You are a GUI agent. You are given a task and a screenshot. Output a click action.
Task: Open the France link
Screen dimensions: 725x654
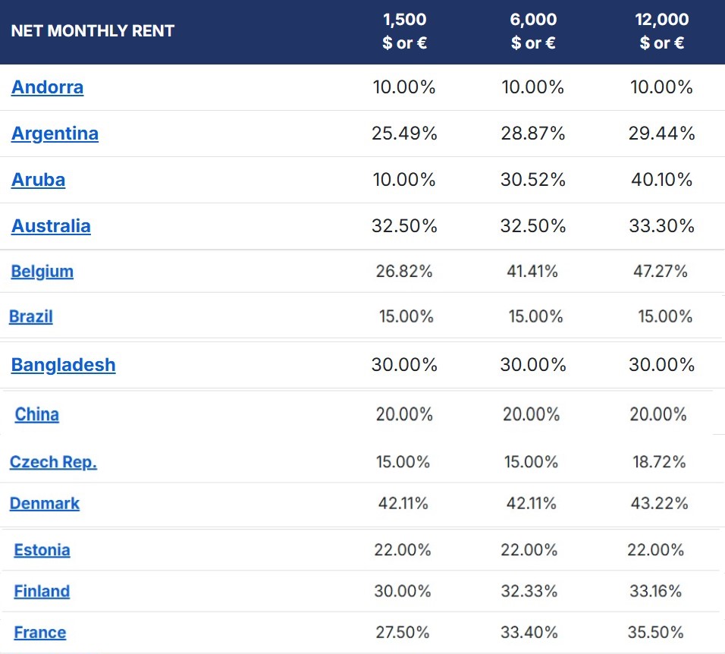click(x=40, y=632)
